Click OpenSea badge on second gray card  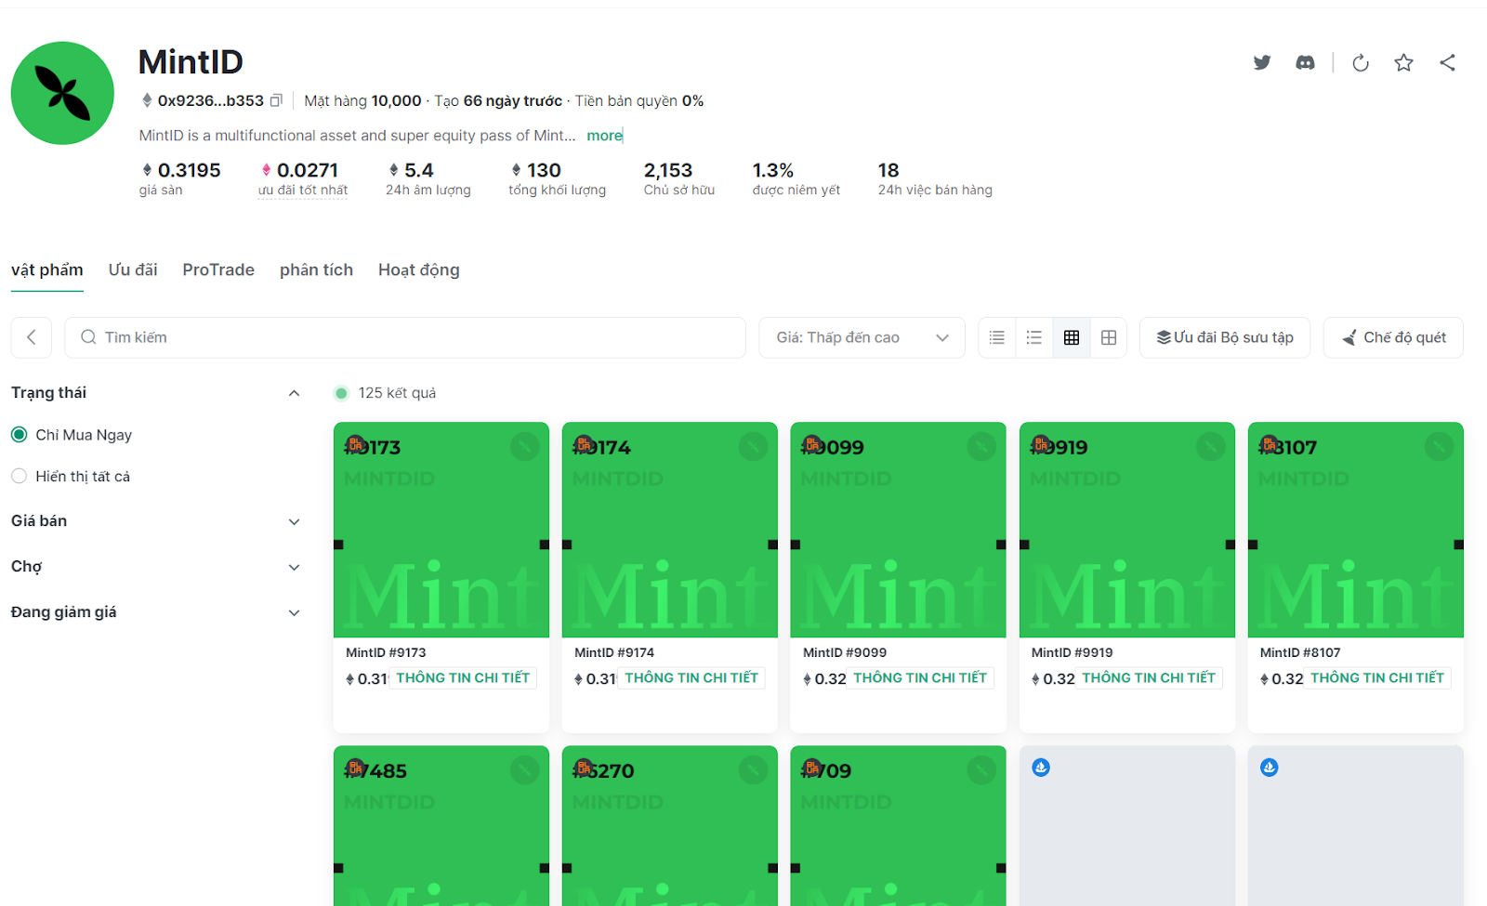[x=1270, y=768]
